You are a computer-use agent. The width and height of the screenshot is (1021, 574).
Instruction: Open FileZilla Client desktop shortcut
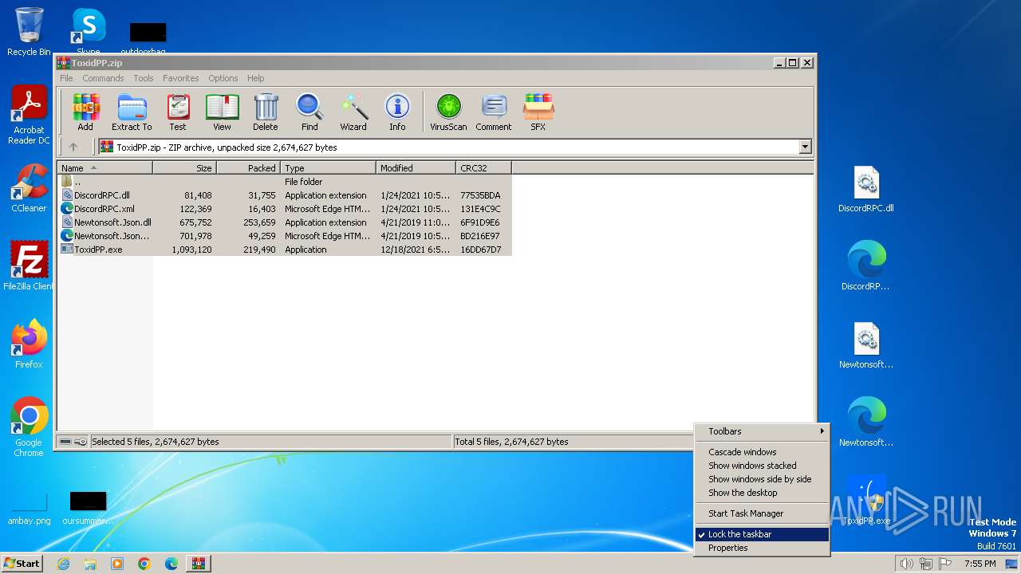(29, 266)
